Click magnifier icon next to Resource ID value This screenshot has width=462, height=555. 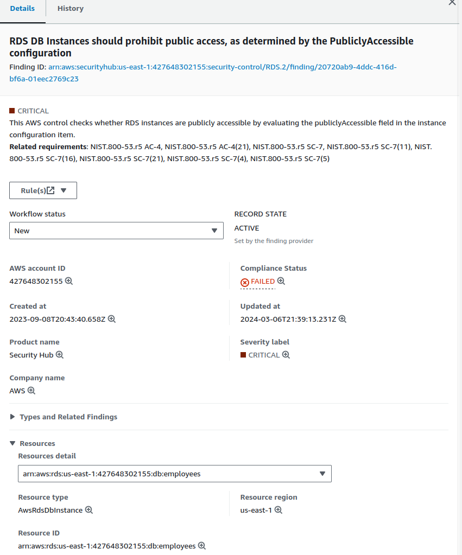[202, 546]
